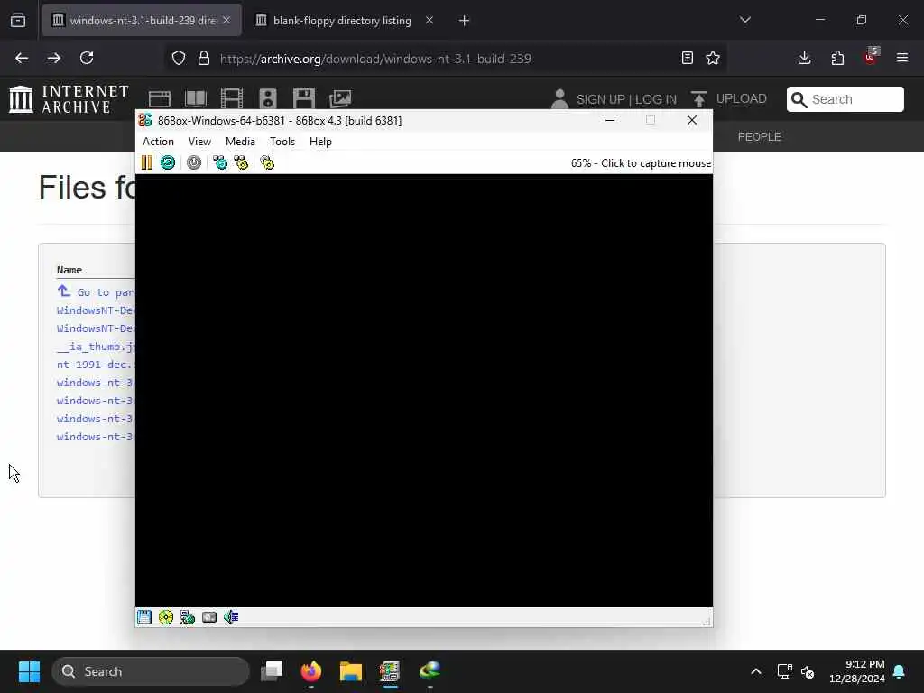Open the Help menu in 86Box
924x693 pixels.
320,142
